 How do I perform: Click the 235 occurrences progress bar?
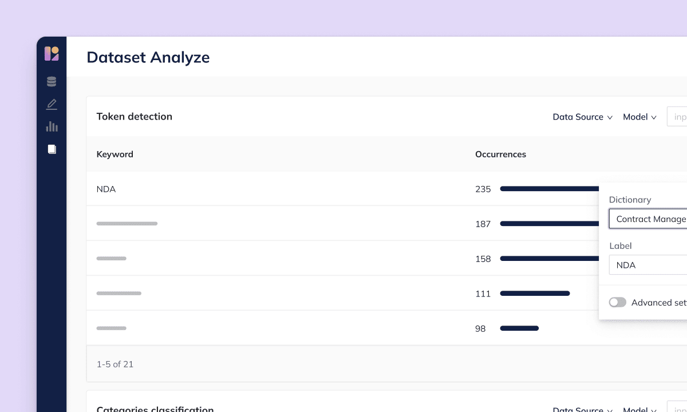pyautogui.click(x=550, y=189)
